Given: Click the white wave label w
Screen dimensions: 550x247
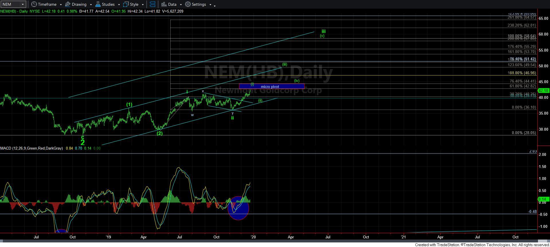Looking at the screenshot, I should coord(192,115).
